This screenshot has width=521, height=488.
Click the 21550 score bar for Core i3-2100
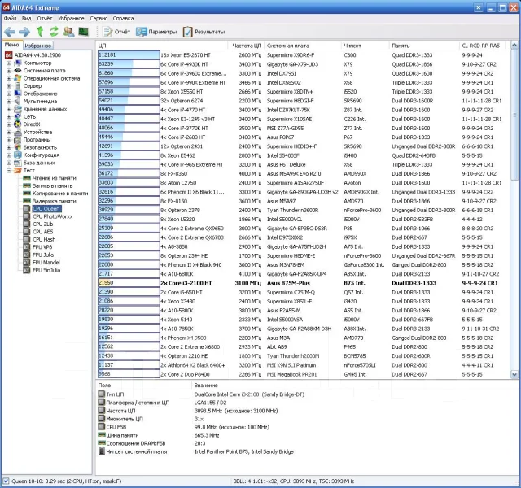click(129, 283)
